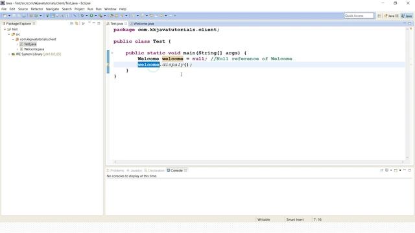Collapse the src folder node
This screenshot has width=415, height=233.
click(x=9, y=34)
